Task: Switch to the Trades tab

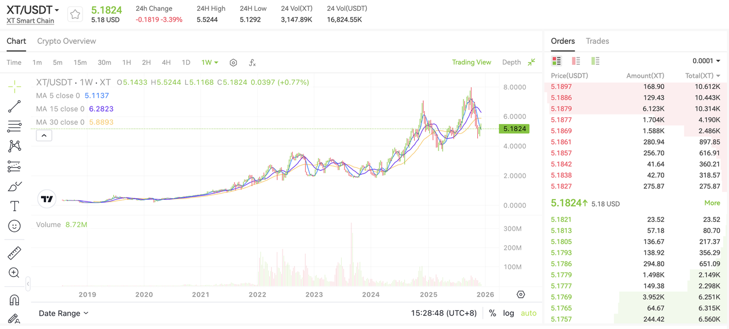Action: [x=597, y=41]
